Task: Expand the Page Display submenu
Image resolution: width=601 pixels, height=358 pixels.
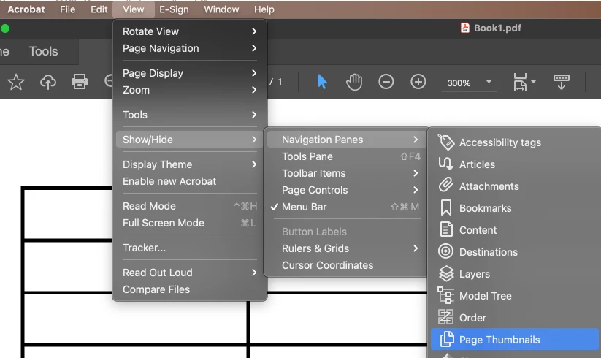Action: click(x=190, y=73)
